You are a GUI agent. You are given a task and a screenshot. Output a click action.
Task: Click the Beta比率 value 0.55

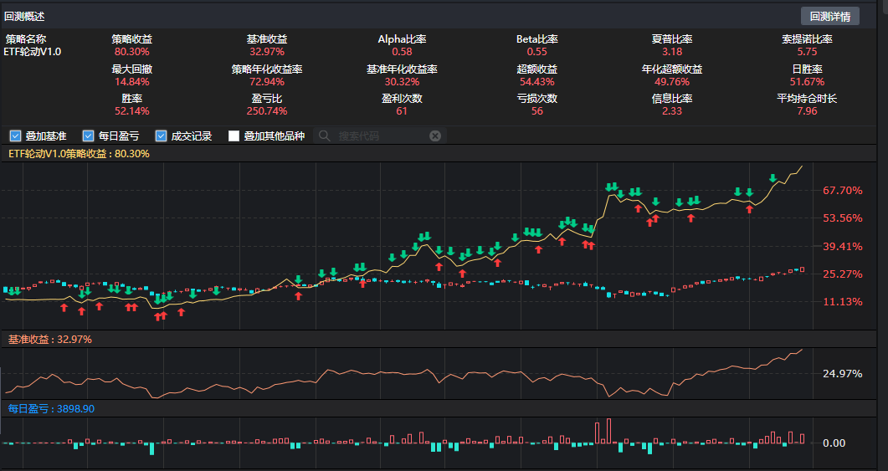(x=536, y=52)
